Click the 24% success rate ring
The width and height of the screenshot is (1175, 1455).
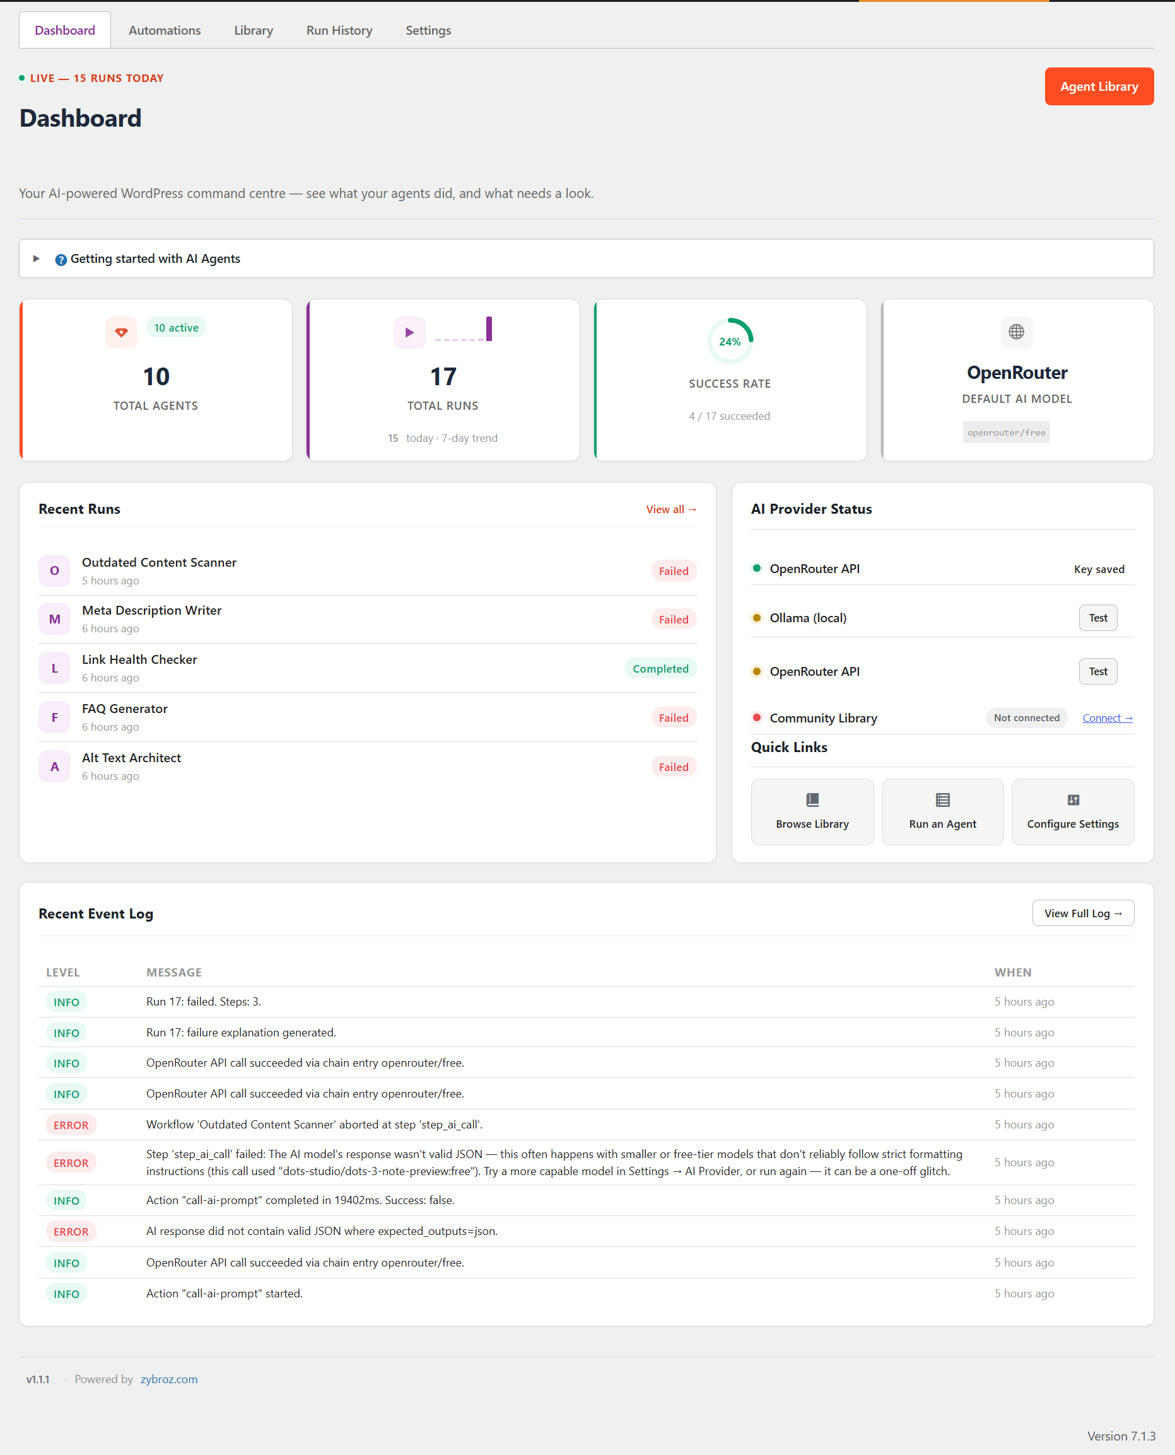[x=730, y=341]
